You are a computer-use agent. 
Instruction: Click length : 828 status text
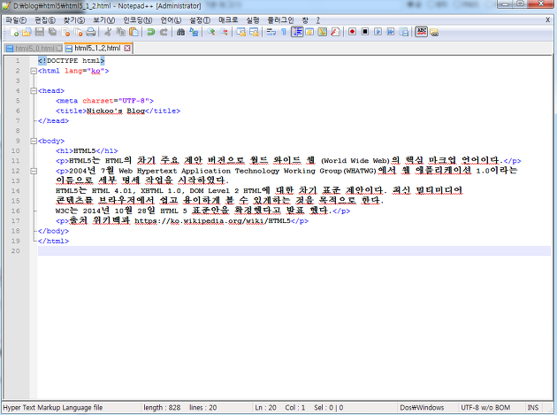coord(162,408)
